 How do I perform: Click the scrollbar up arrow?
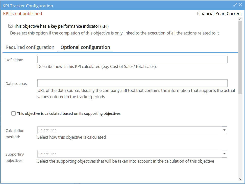[x=240, y=19]
